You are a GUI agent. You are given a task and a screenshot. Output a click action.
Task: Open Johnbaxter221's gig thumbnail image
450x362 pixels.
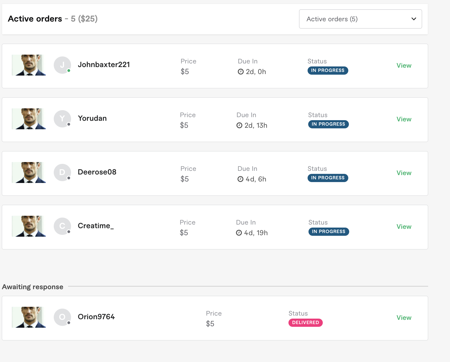click(29, 65)
